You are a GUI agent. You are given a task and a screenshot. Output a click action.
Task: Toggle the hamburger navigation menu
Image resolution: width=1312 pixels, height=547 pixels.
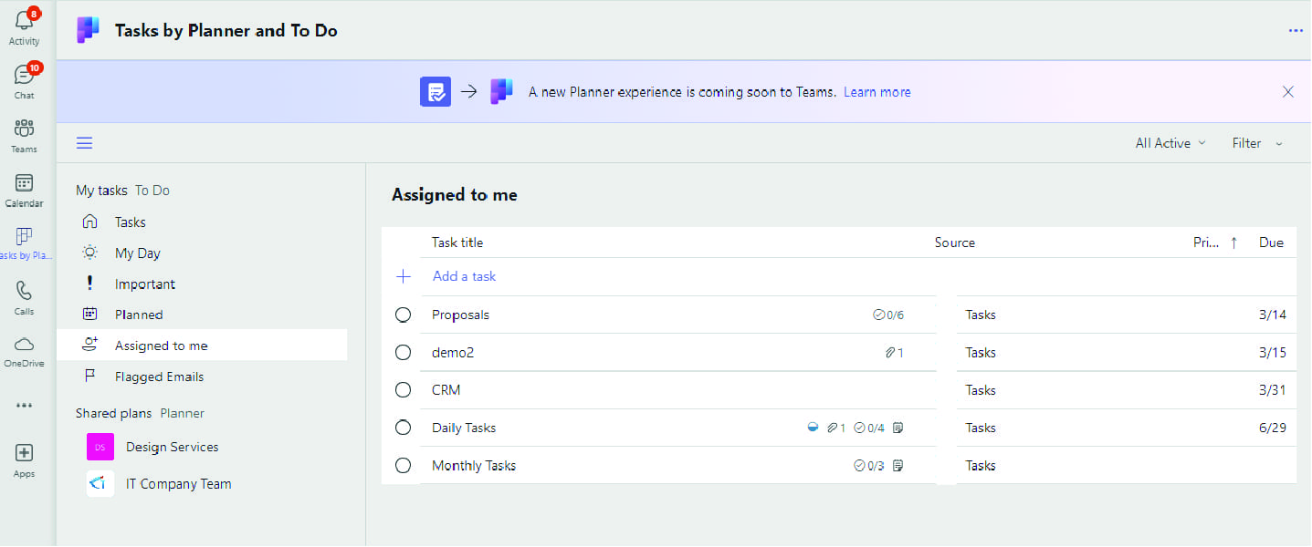(84, 143)
